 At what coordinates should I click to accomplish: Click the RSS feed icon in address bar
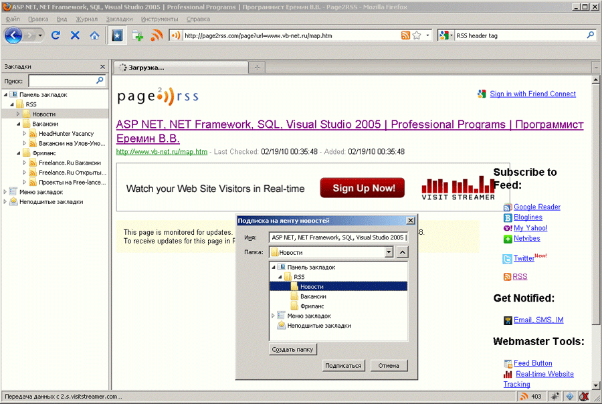pyautogui.click(x=405, y=35)
